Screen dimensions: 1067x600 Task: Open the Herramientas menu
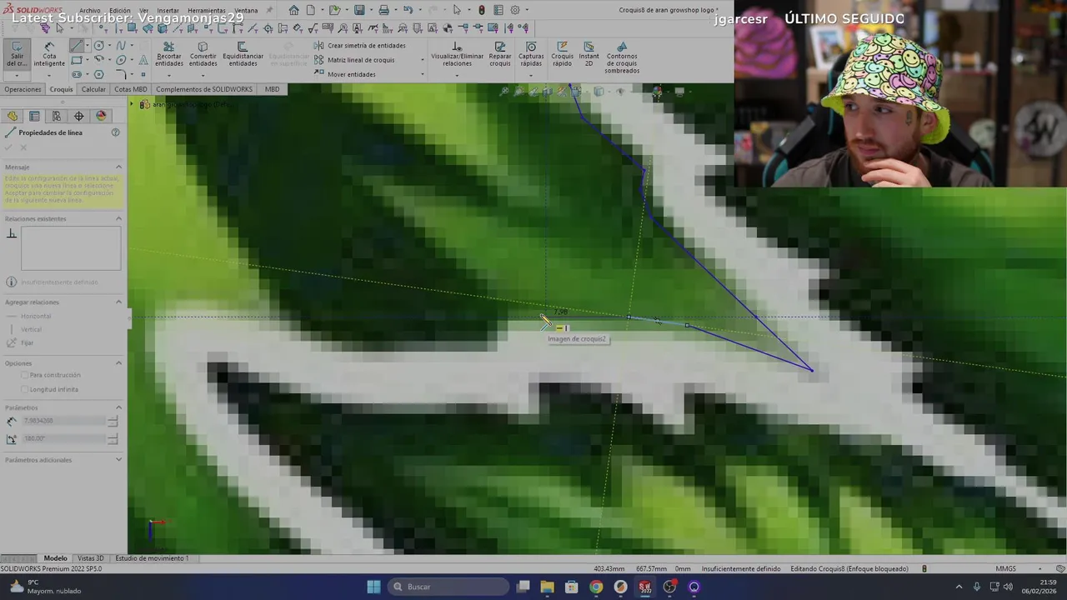point(207,11)
